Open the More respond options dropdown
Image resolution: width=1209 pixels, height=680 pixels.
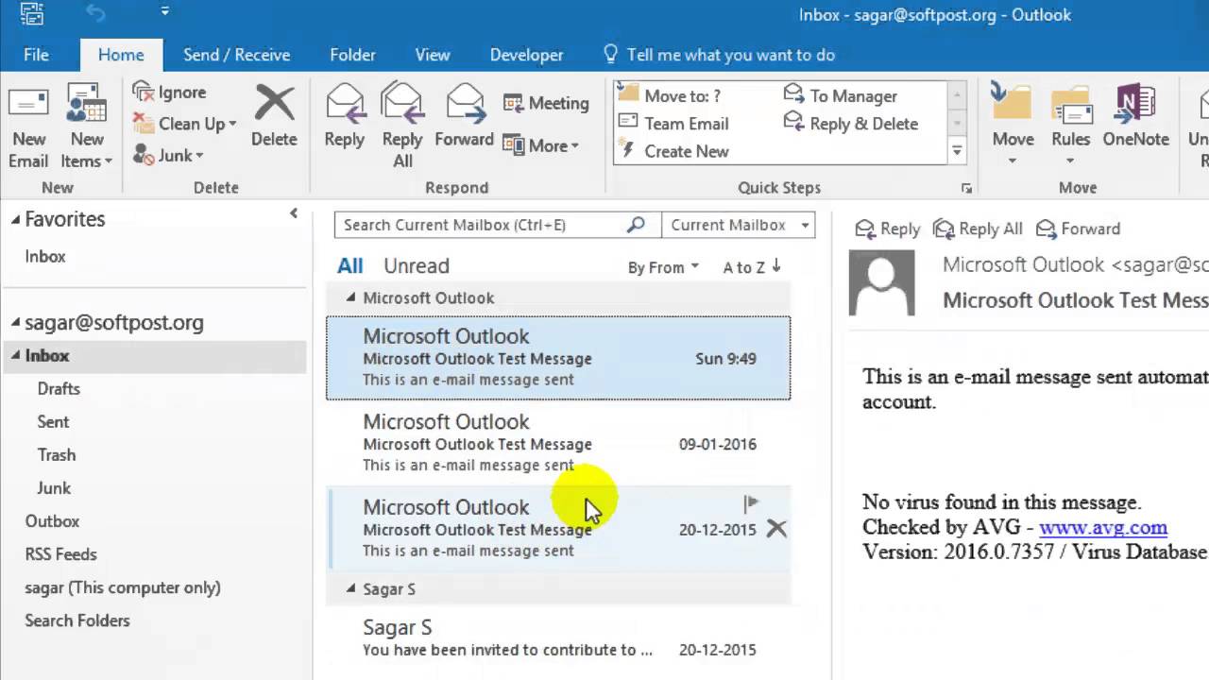[541, 145]
